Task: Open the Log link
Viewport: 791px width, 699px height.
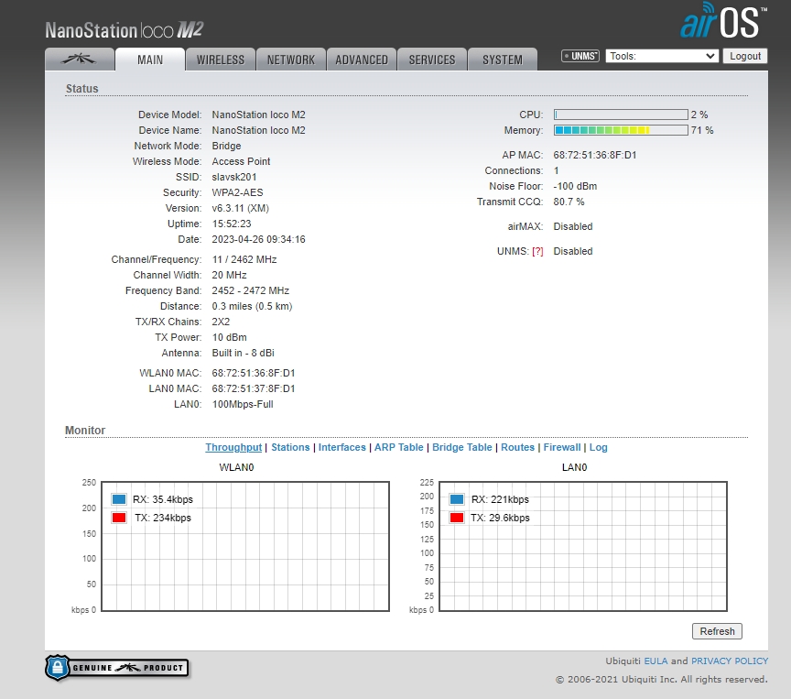Action: (x=599, y=447)
